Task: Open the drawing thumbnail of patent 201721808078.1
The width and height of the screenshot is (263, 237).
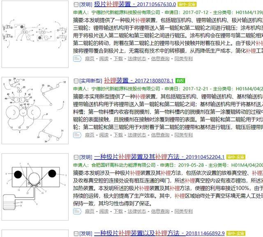Action: (35, 110)
